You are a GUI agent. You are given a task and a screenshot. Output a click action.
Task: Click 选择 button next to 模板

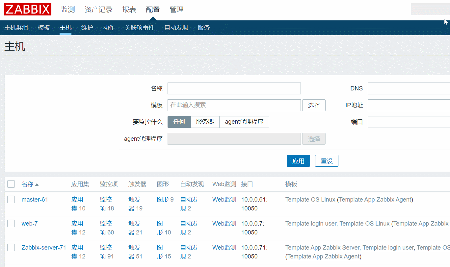pyautogui.click(x=314, y=105)
